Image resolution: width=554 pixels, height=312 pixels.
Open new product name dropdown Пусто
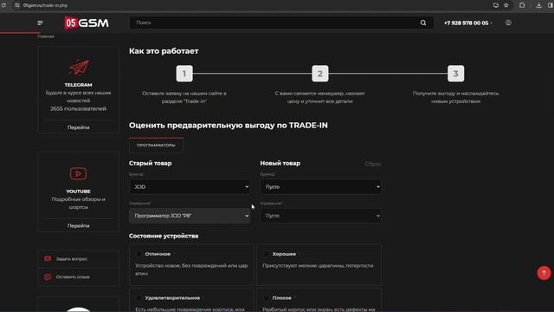[x=320, y=216]
